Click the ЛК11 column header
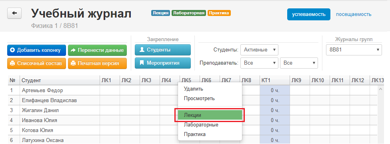 (x=340, y=80)
